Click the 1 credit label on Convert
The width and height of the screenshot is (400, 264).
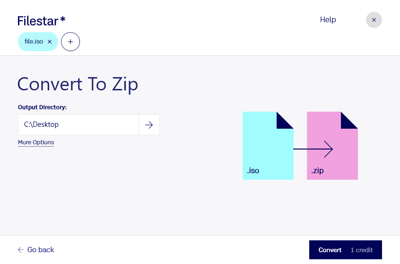pos(362,250)
